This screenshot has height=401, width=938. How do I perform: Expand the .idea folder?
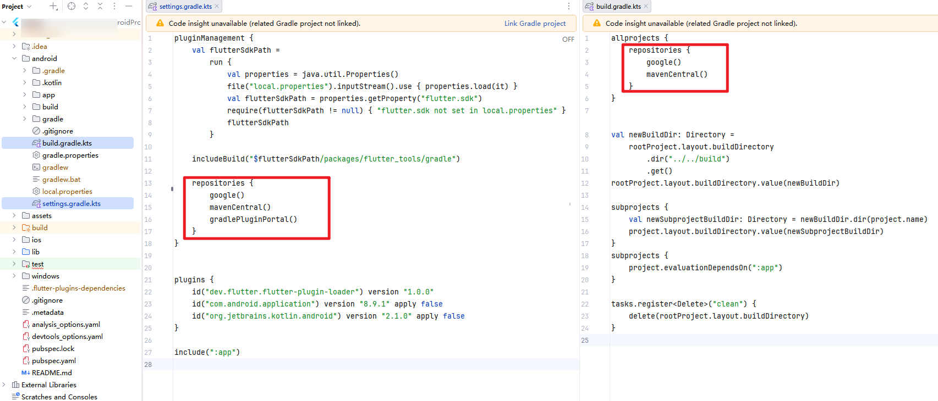14,46
